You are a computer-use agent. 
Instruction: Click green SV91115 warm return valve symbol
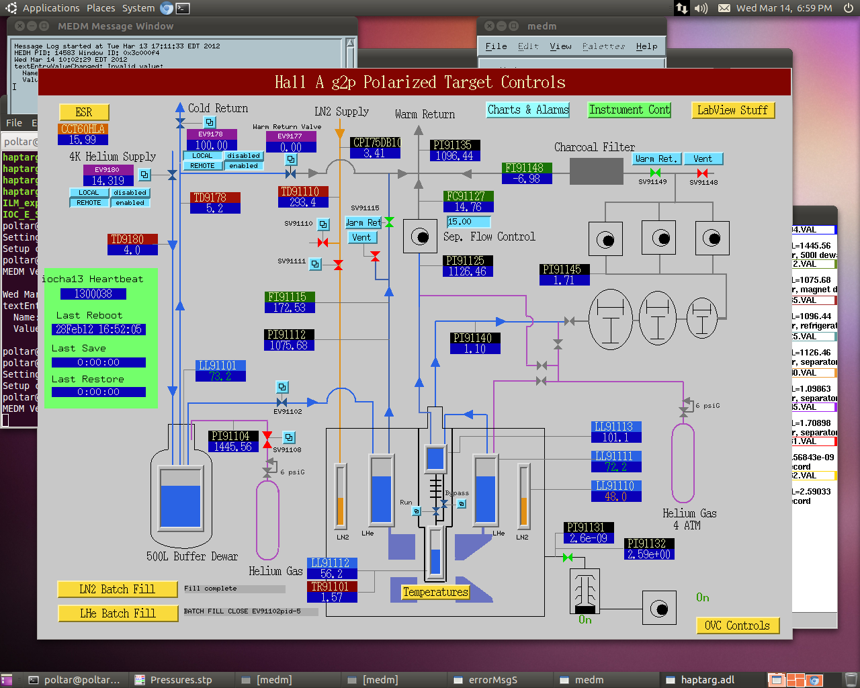click(x=389, y=222)
